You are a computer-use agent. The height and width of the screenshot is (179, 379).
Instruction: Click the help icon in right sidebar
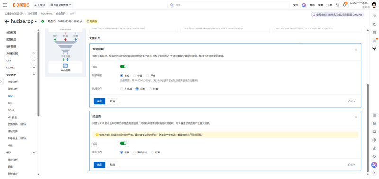[374, 16]
